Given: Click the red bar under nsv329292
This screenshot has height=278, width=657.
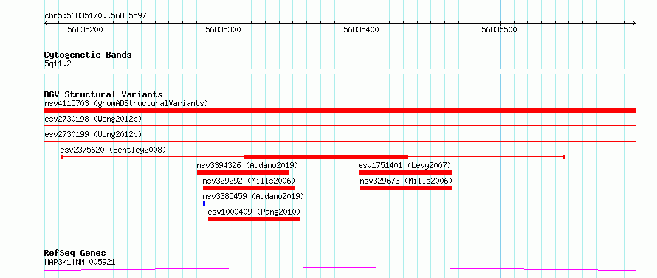Looking at the screenshot, I should click(249, 188).
